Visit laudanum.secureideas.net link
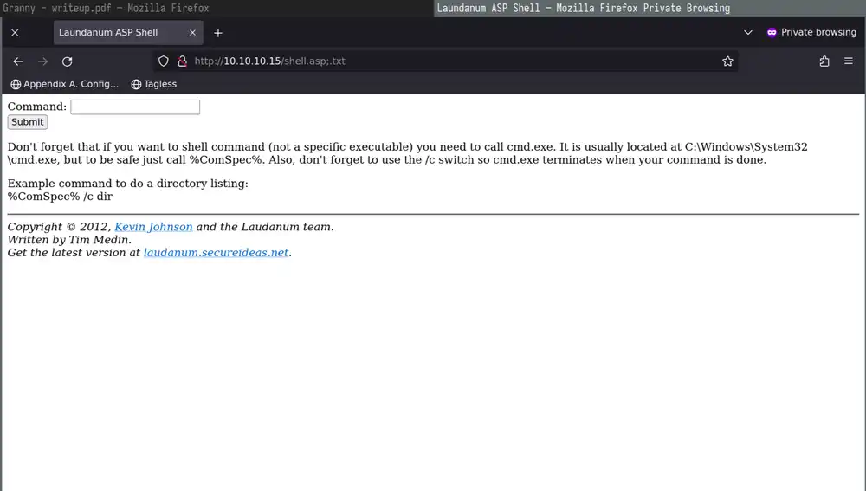 (216, 252)
